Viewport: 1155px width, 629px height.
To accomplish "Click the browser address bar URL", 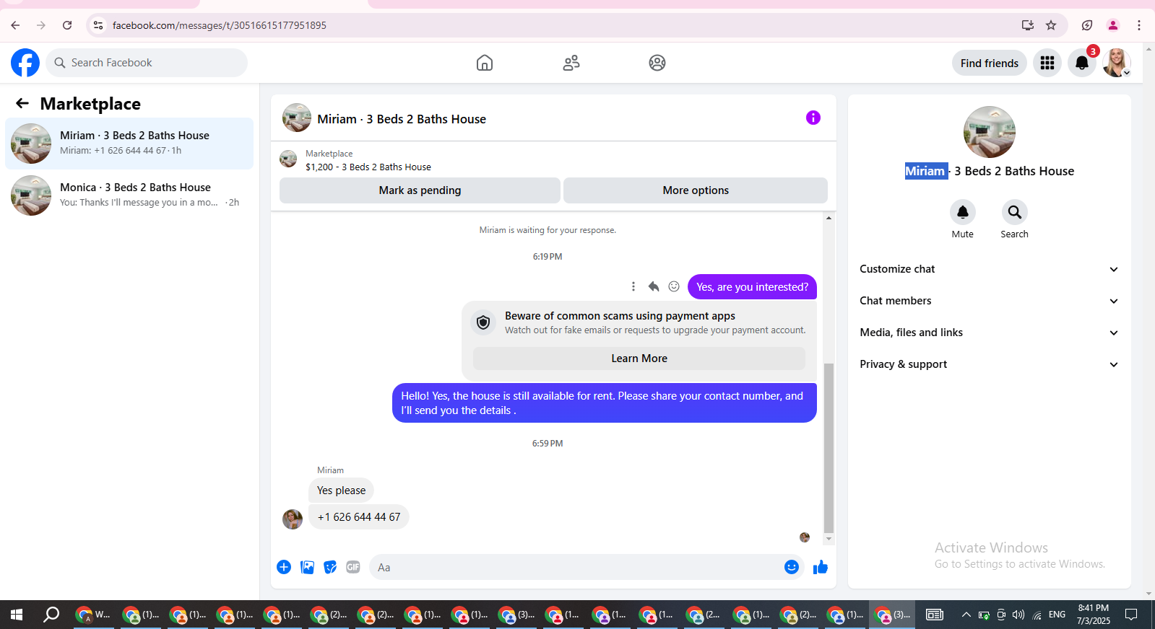I will tap(220, 25).
